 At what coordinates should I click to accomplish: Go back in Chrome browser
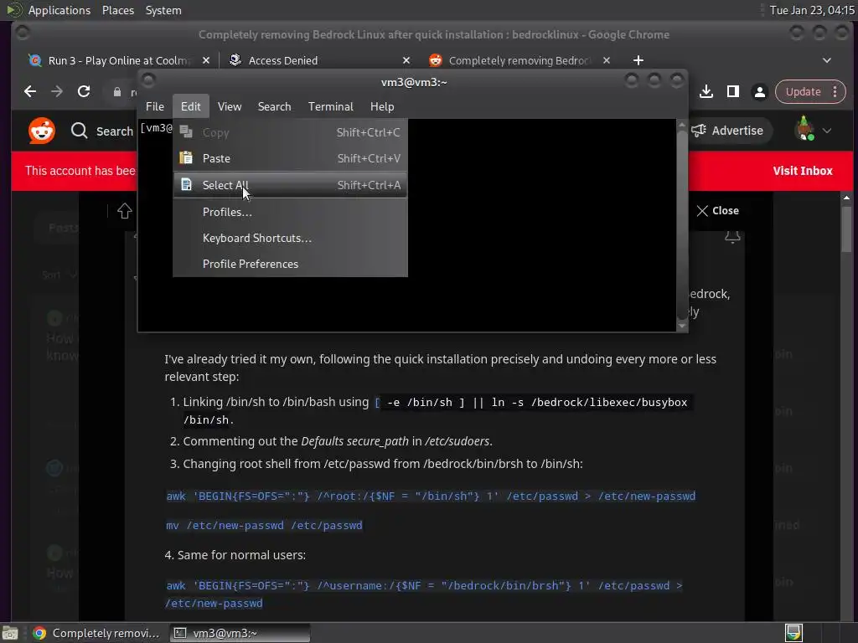point(30,91)
